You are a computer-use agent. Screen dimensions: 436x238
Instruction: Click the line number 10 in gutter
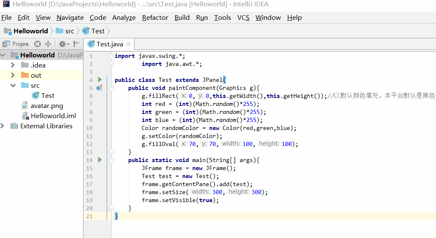[x=89, y=128]
